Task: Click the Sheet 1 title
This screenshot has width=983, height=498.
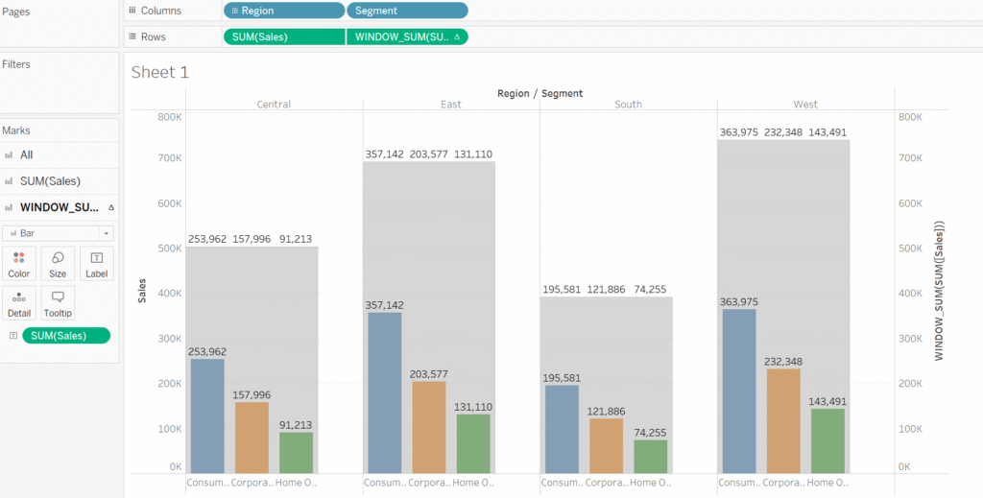Action: 160,73
